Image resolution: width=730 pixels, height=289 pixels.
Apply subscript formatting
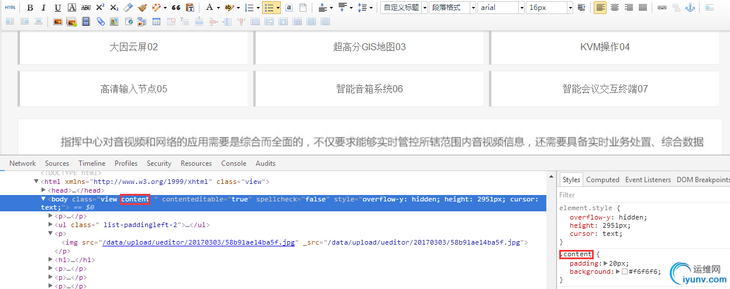[x=114, y=8]
